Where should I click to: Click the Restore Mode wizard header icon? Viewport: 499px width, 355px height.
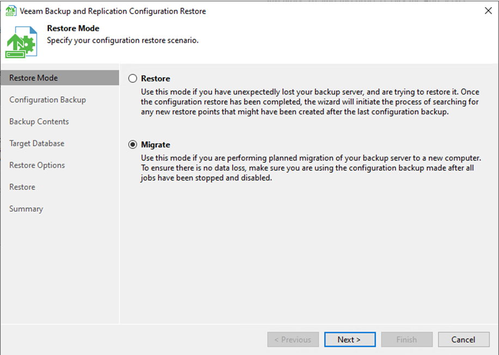(x=21, y=42)
